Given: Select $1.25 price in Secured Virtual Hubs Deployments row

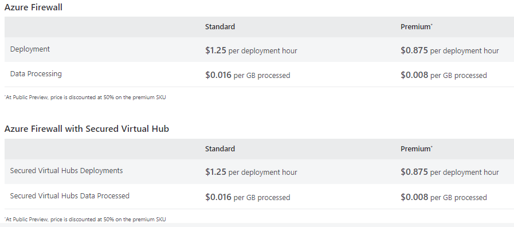Looking at the screenshot, I should coord(215,172).
